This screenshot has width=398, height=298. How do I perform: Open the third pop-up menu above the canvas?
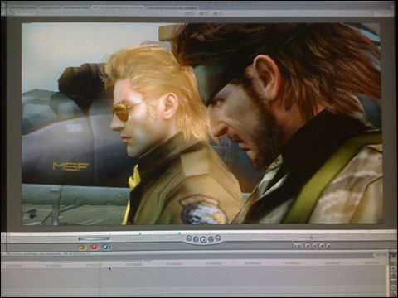(x=217, y=13)
